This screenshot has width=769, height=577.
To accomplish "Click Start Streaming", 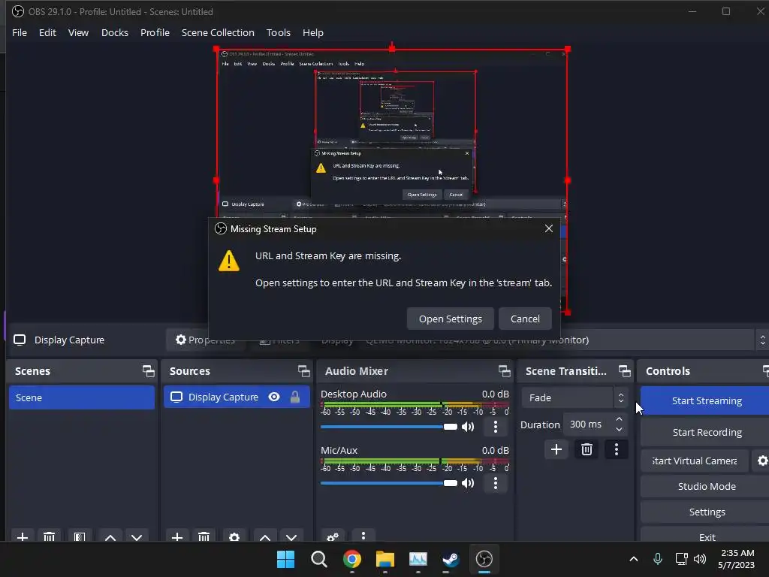I will (706, 401).
